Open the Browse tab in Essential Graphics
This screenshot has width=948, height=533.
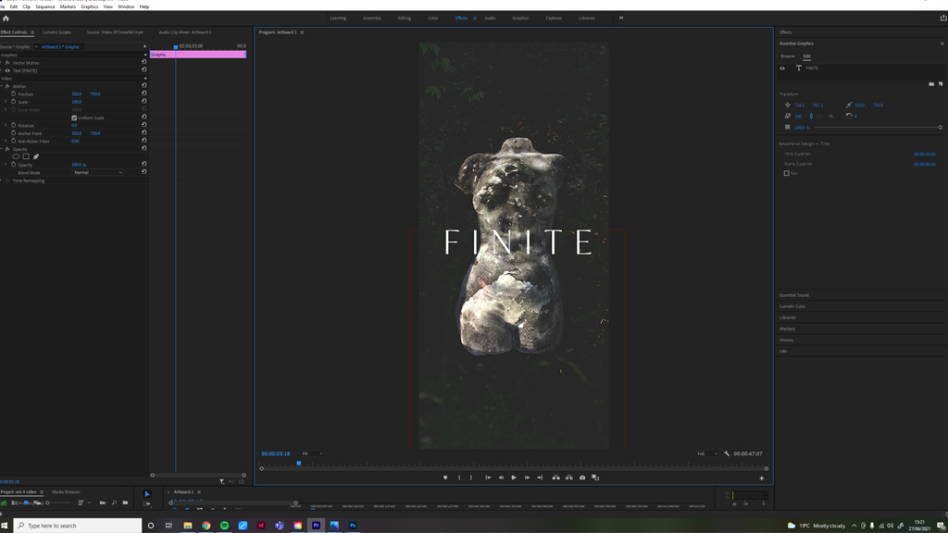788,56
